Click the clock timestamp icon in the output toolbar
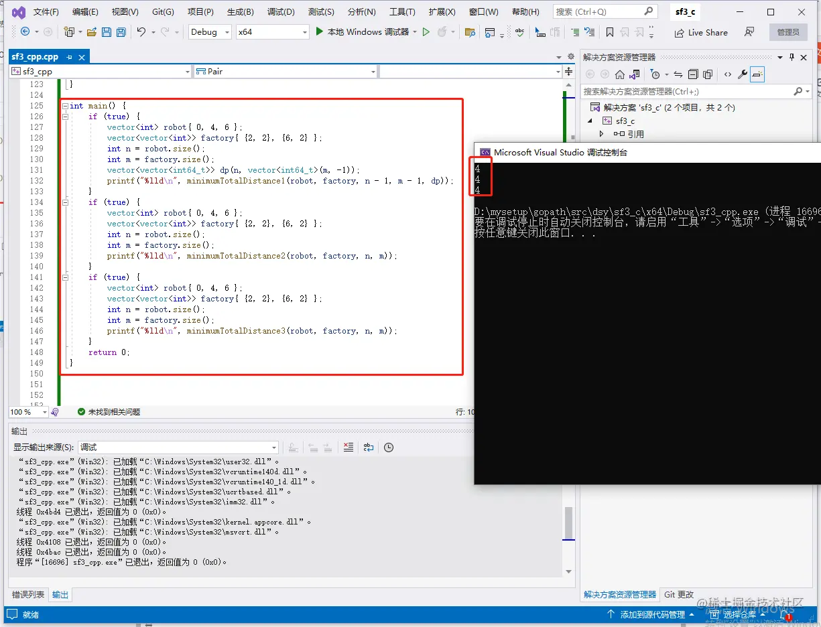The width and height of the screenshot is (821, 627). [x=389, y=447]
